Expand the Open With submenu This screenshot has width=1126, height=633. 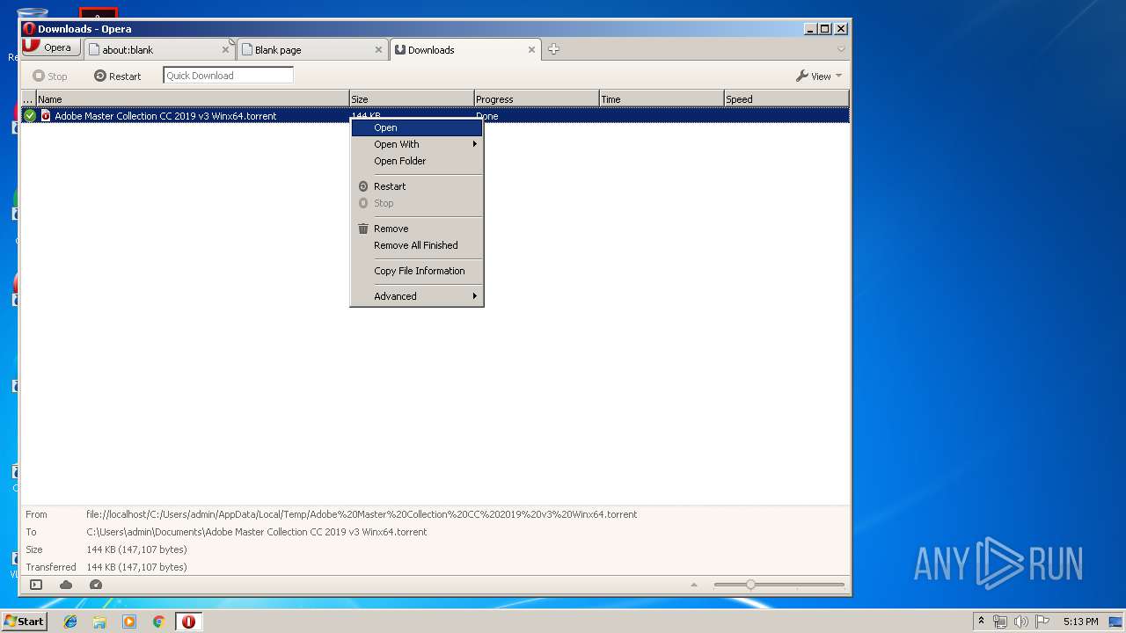(x=417, y=144)
